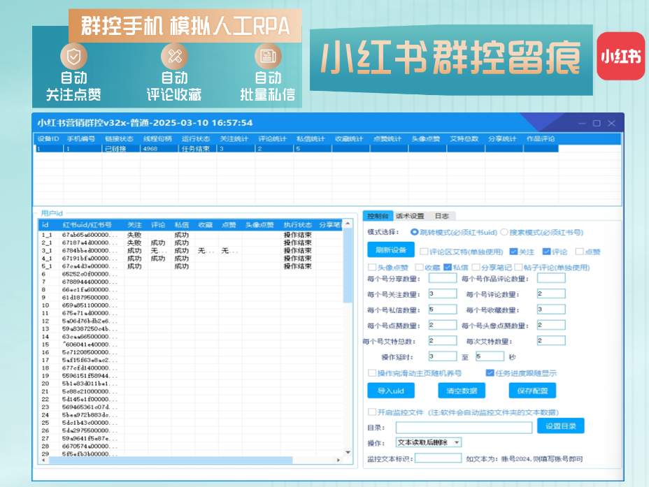649x487 pixels.
Task: Focus the 操作延时 minimum seconds field
Action: click(x=443, y=357)
